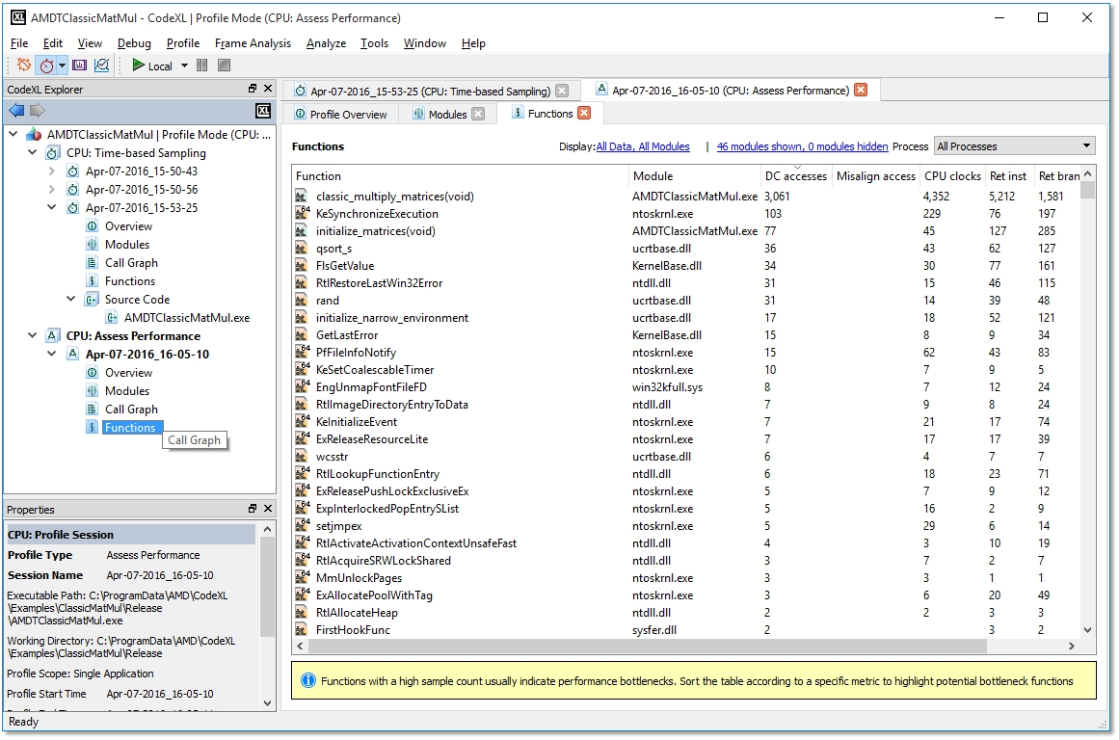
Task: Sort by Module column header
Action: click(x=695, y=176)
